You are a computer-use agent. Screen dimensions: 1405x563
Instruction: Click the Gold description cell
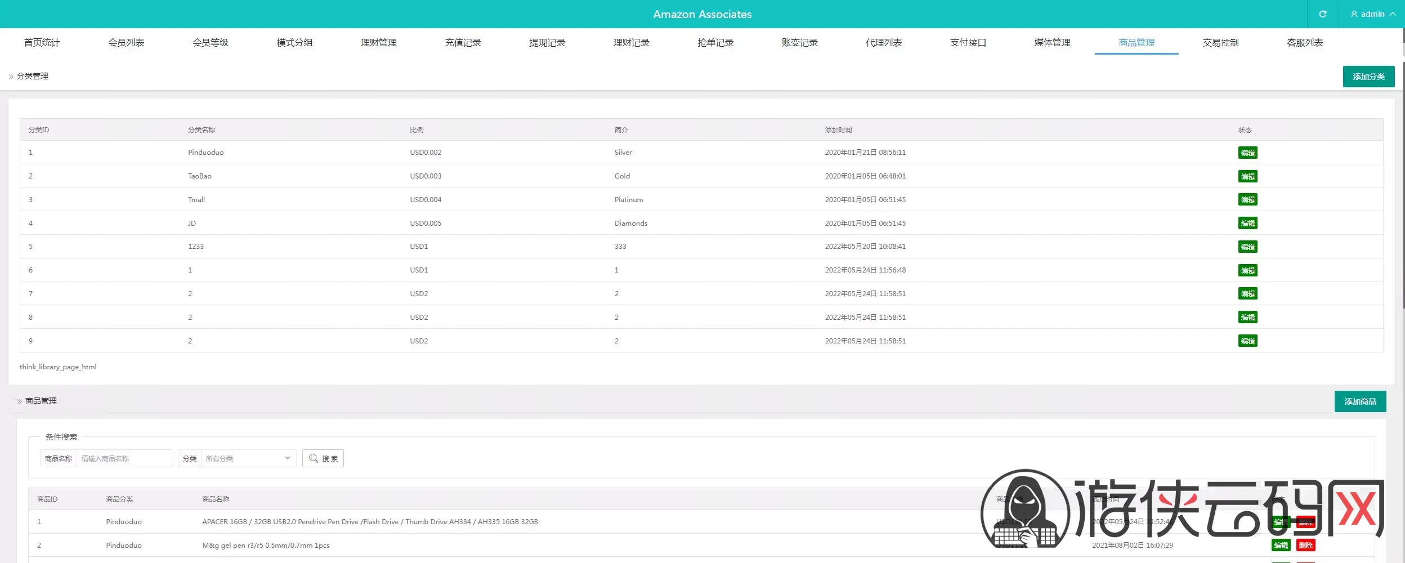tap(622, 176)
